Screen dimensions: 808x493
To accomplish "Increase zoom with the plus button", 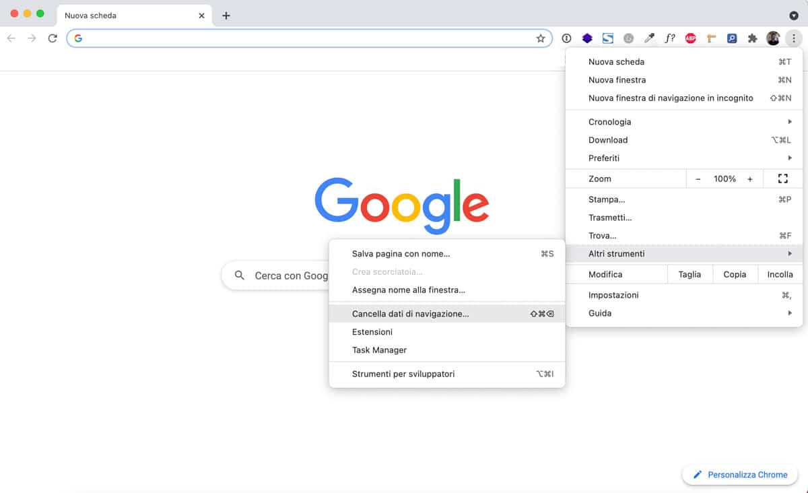I will tap(750, 179).
